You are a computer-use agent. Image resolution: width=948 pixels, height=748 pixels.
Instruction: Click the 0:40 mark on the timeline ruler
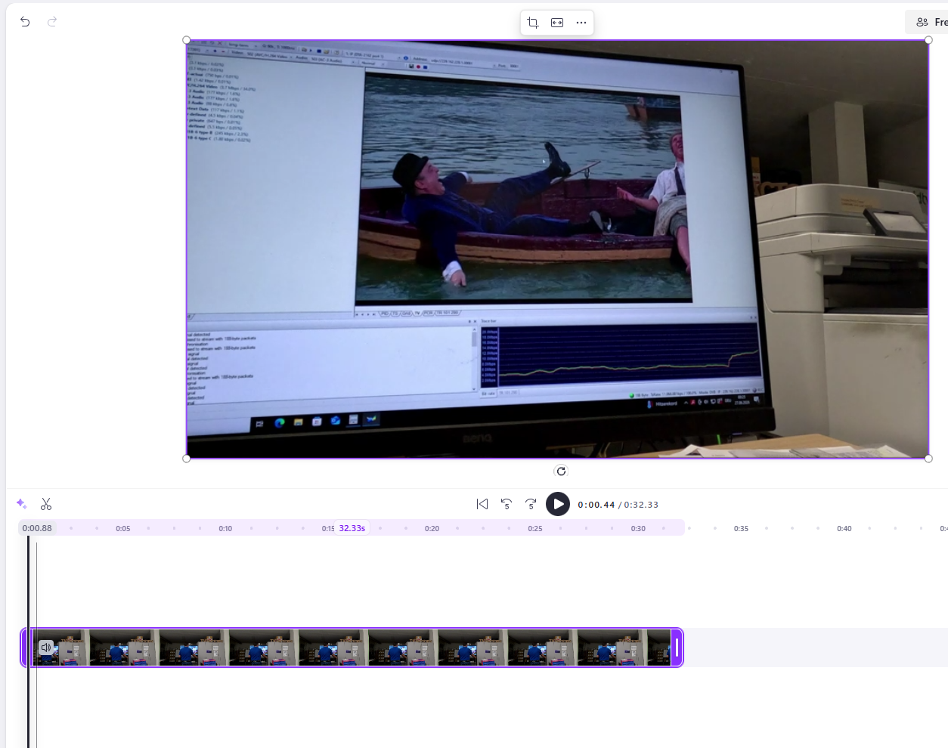(x=844, y=529)
